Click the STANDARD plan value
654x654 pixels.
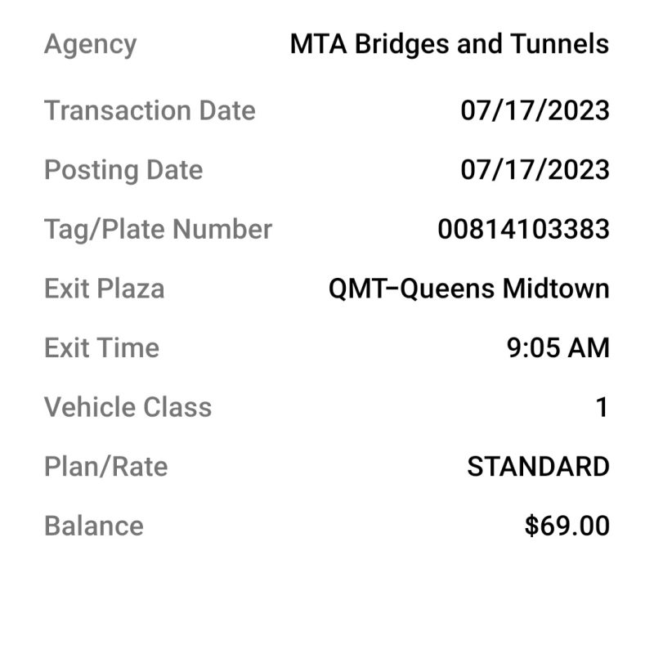539,466
